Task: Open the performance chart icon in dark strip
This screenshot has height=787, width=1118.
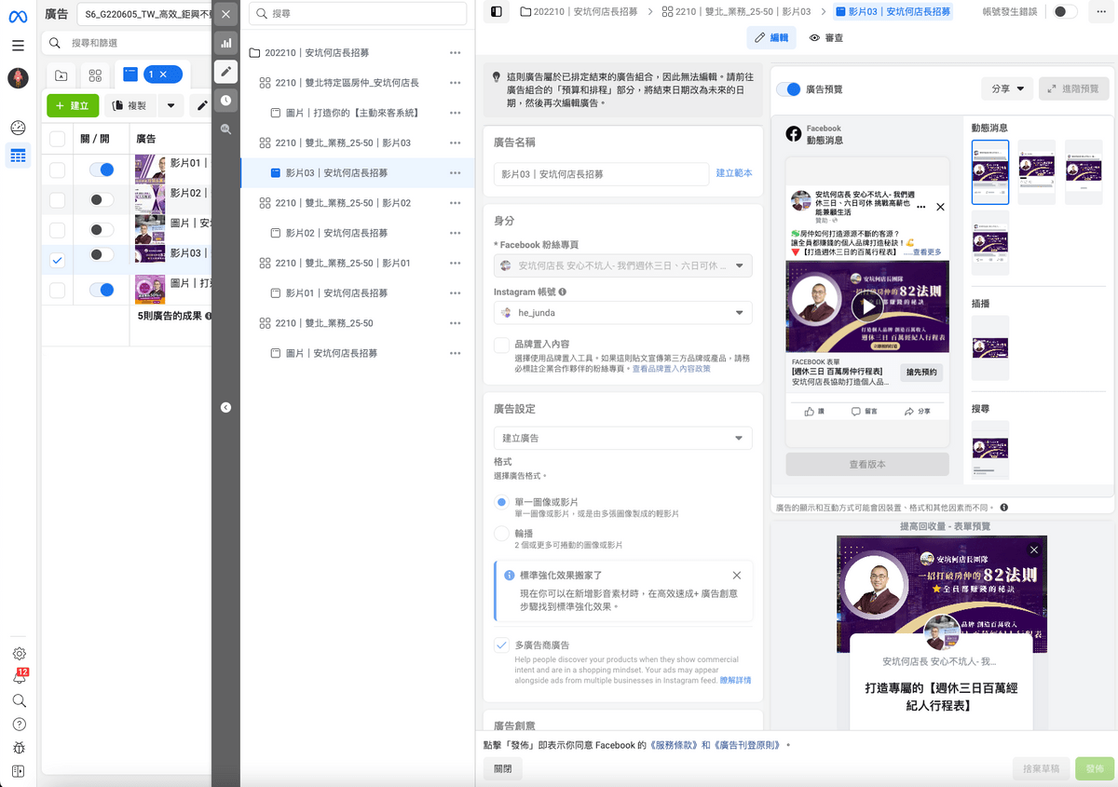Action: pyautogui.click(x=225, y=43)
